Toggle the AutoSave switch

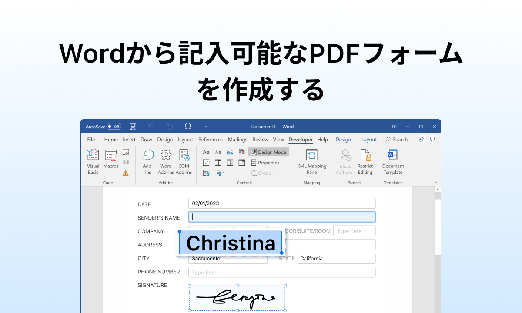click(x=114, y=127)
